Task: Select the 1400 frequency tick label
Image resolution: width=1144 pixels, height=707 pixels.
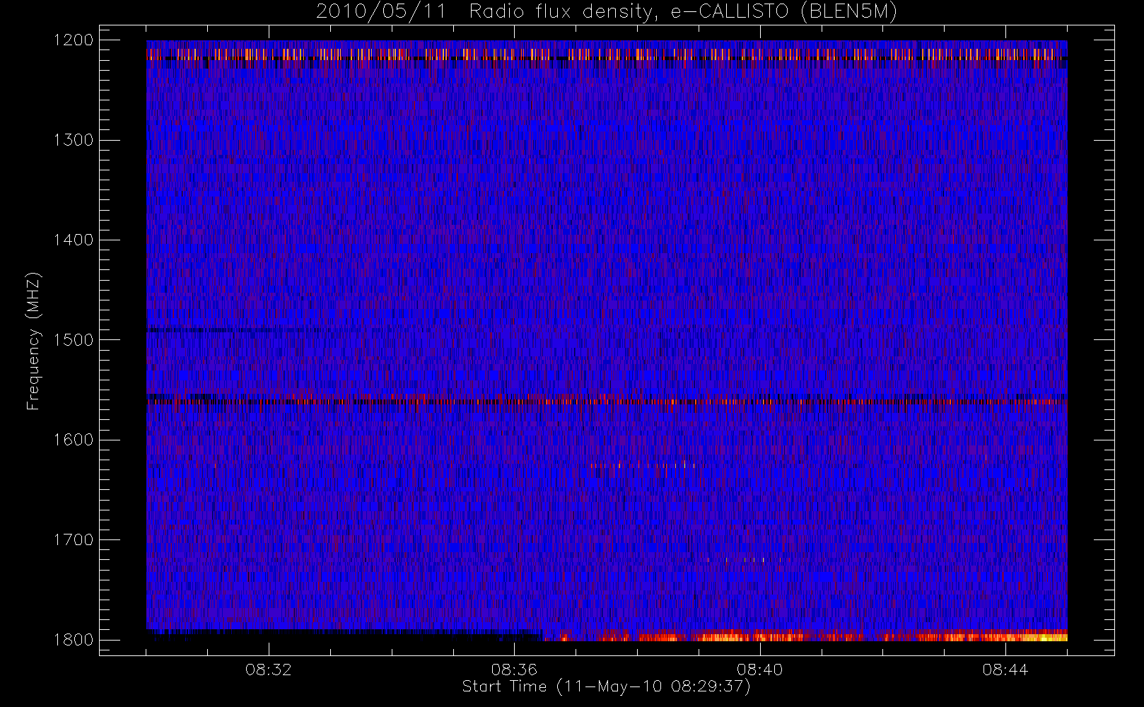Action: click(x=74, y=240)
